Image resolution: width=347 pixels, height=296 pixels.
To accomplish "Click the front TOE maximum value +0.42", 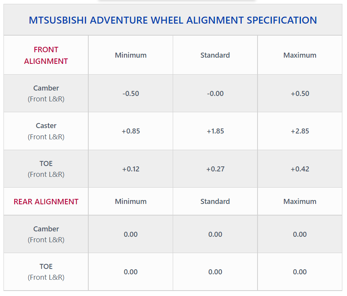I will pyautogui.click(x=300, y=169).
